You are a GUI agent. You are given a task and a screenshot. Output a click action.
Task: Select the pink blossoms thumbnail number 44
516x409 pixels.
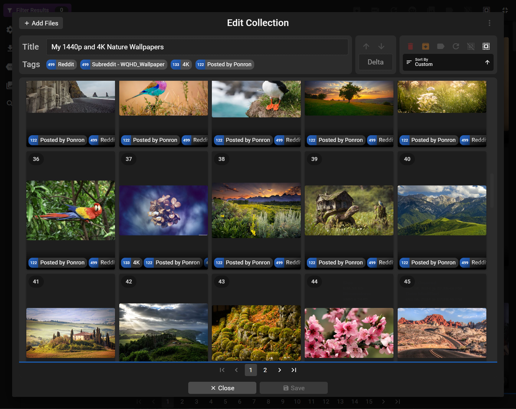(x=349, y=333)
